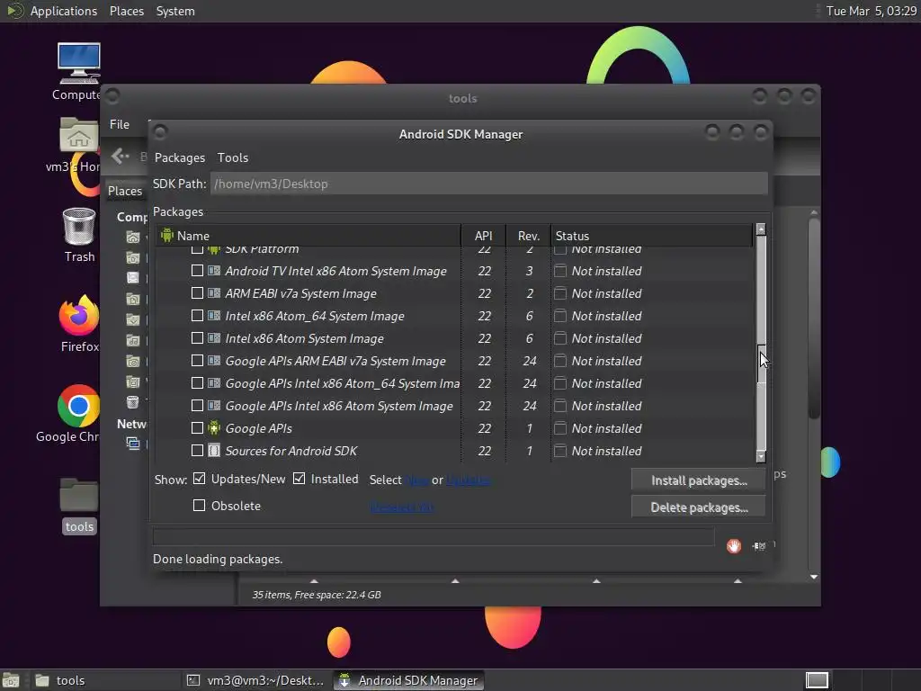Click status icon for Intel x86 Atom System Image
This screenshot has width=921, height=691.
click(560, 338)
